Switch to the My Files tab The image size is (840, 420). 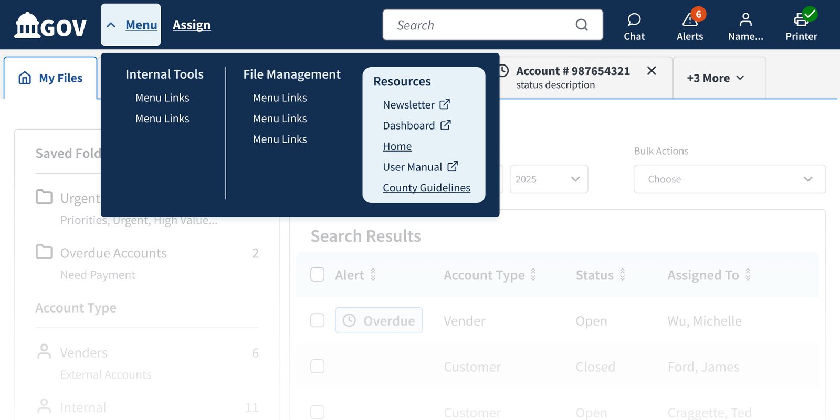click(x=50, y=78)
